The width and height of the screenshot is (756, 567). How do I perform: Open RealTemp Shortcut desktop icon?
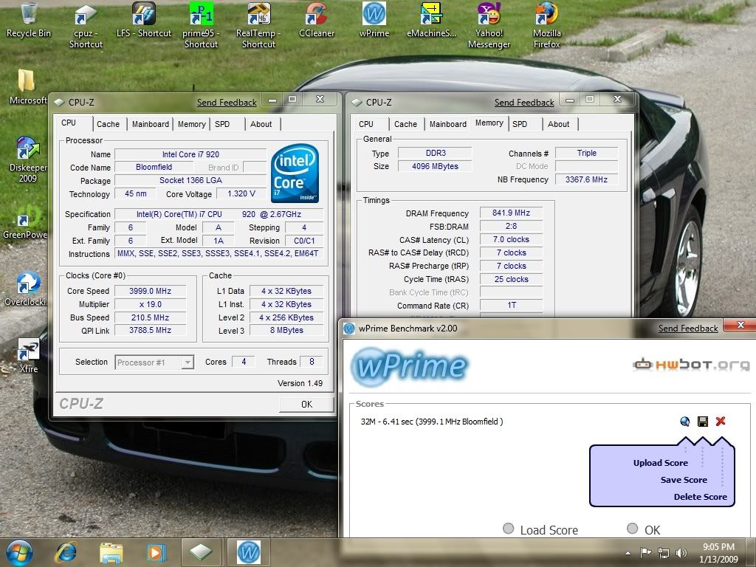click(x=258, y=26)
